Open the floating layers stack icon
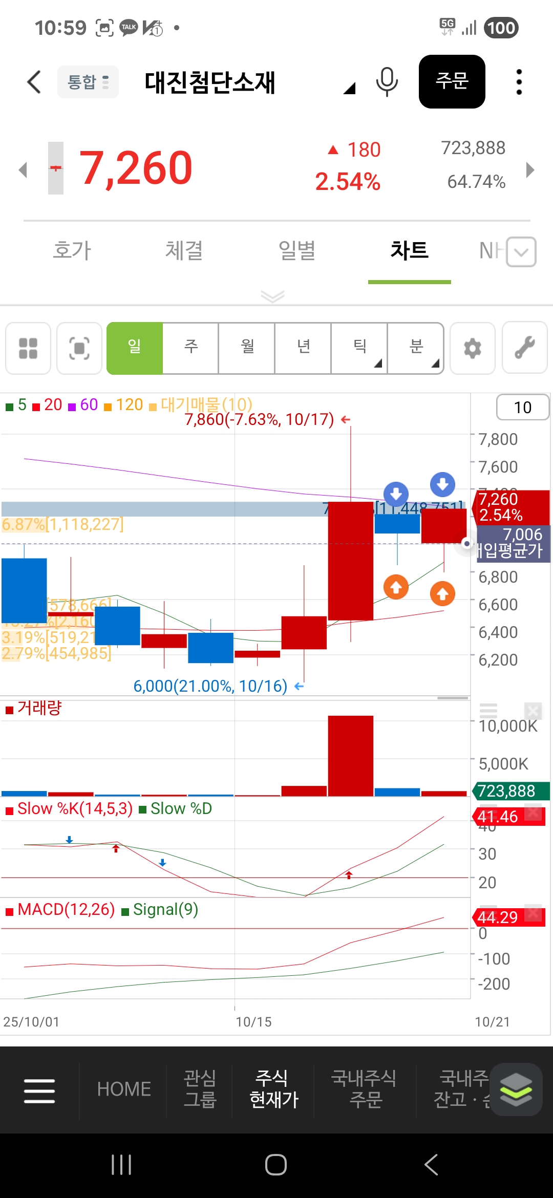 pos(516,1089)
